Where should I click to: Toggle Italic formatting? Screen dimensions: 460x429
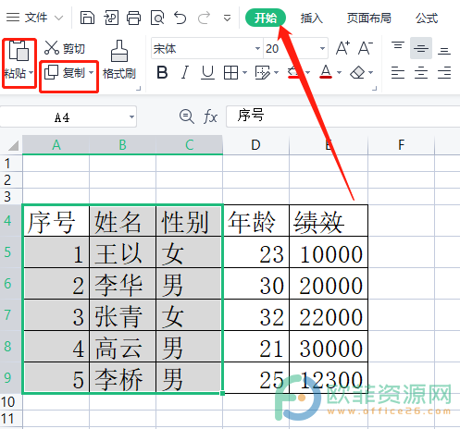point(185,73)
